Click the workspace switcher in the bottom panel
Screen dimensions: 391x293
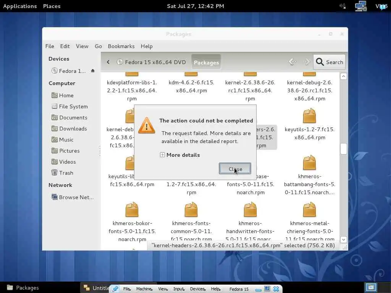(371, 287)
